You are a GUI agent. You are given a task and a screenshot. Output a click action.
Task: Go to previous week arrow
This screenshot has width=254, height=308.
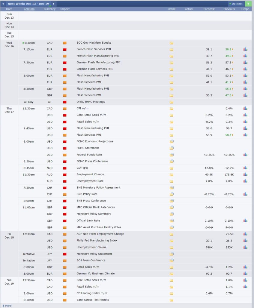click(x=3, y=4)
